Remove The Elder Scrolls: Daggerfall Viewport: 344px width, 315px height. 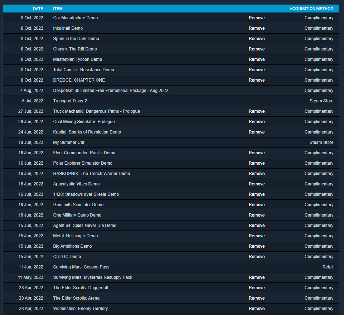pyautogui.click(x=256, y=288)
